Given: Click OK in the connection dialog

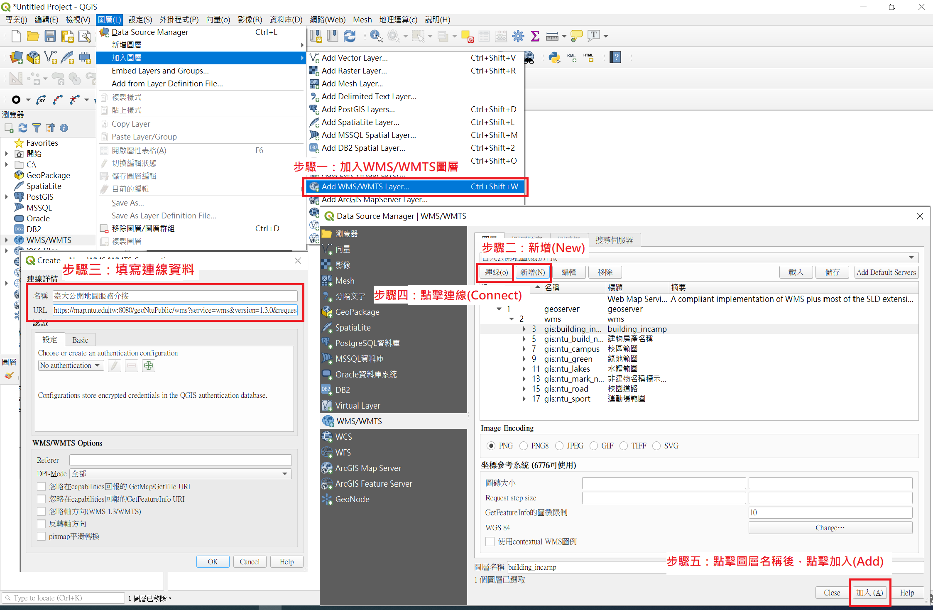Looking at the screenshot, I should (213, 562).
